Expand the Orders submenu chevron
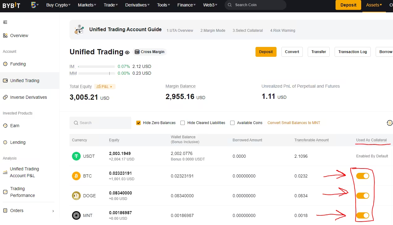Image resolution: width=393 pixels, height=225 pixels. click(x=53, y=211)
